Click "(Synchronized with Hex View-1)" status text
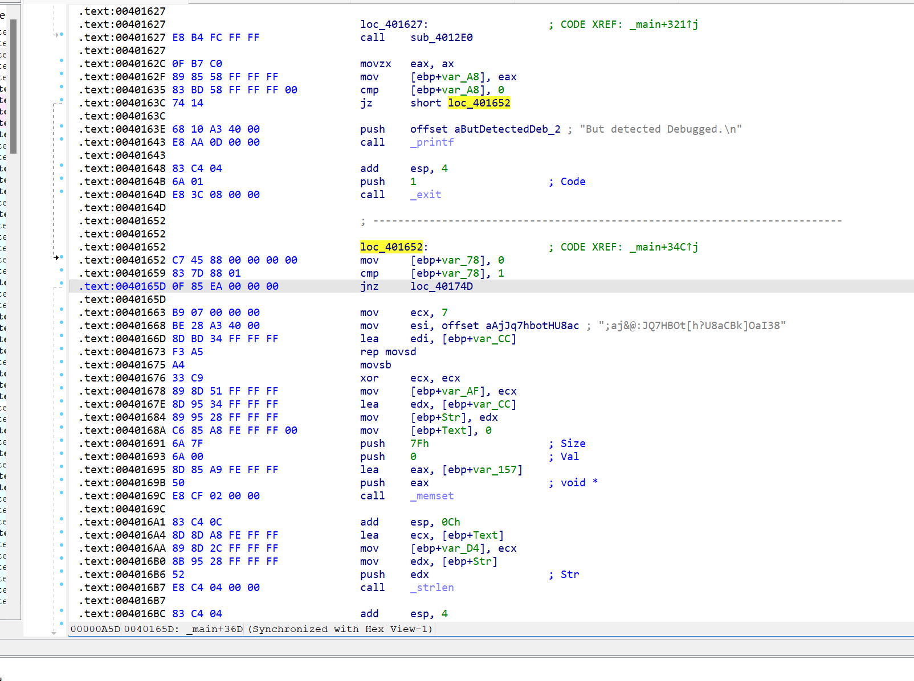 point(340,629)
